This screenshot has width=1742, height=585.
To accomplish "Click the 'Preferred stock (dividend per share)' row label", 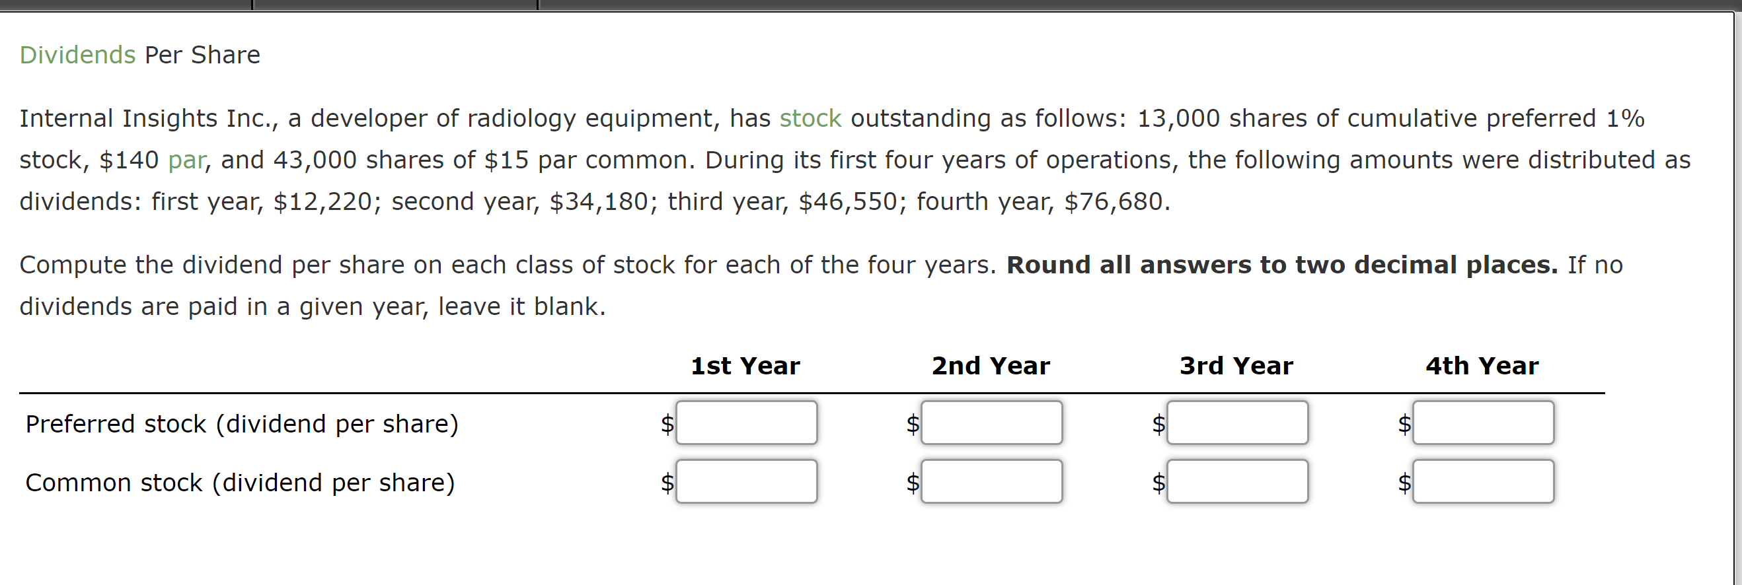I will point(242,425).
